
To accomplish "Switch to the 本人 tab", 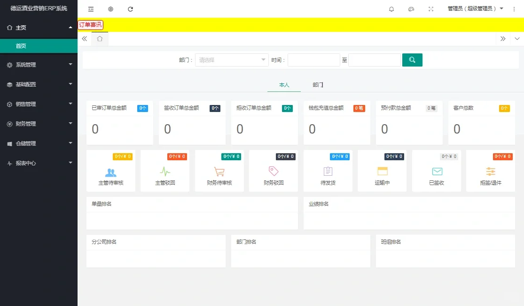I will pos(284,85).
